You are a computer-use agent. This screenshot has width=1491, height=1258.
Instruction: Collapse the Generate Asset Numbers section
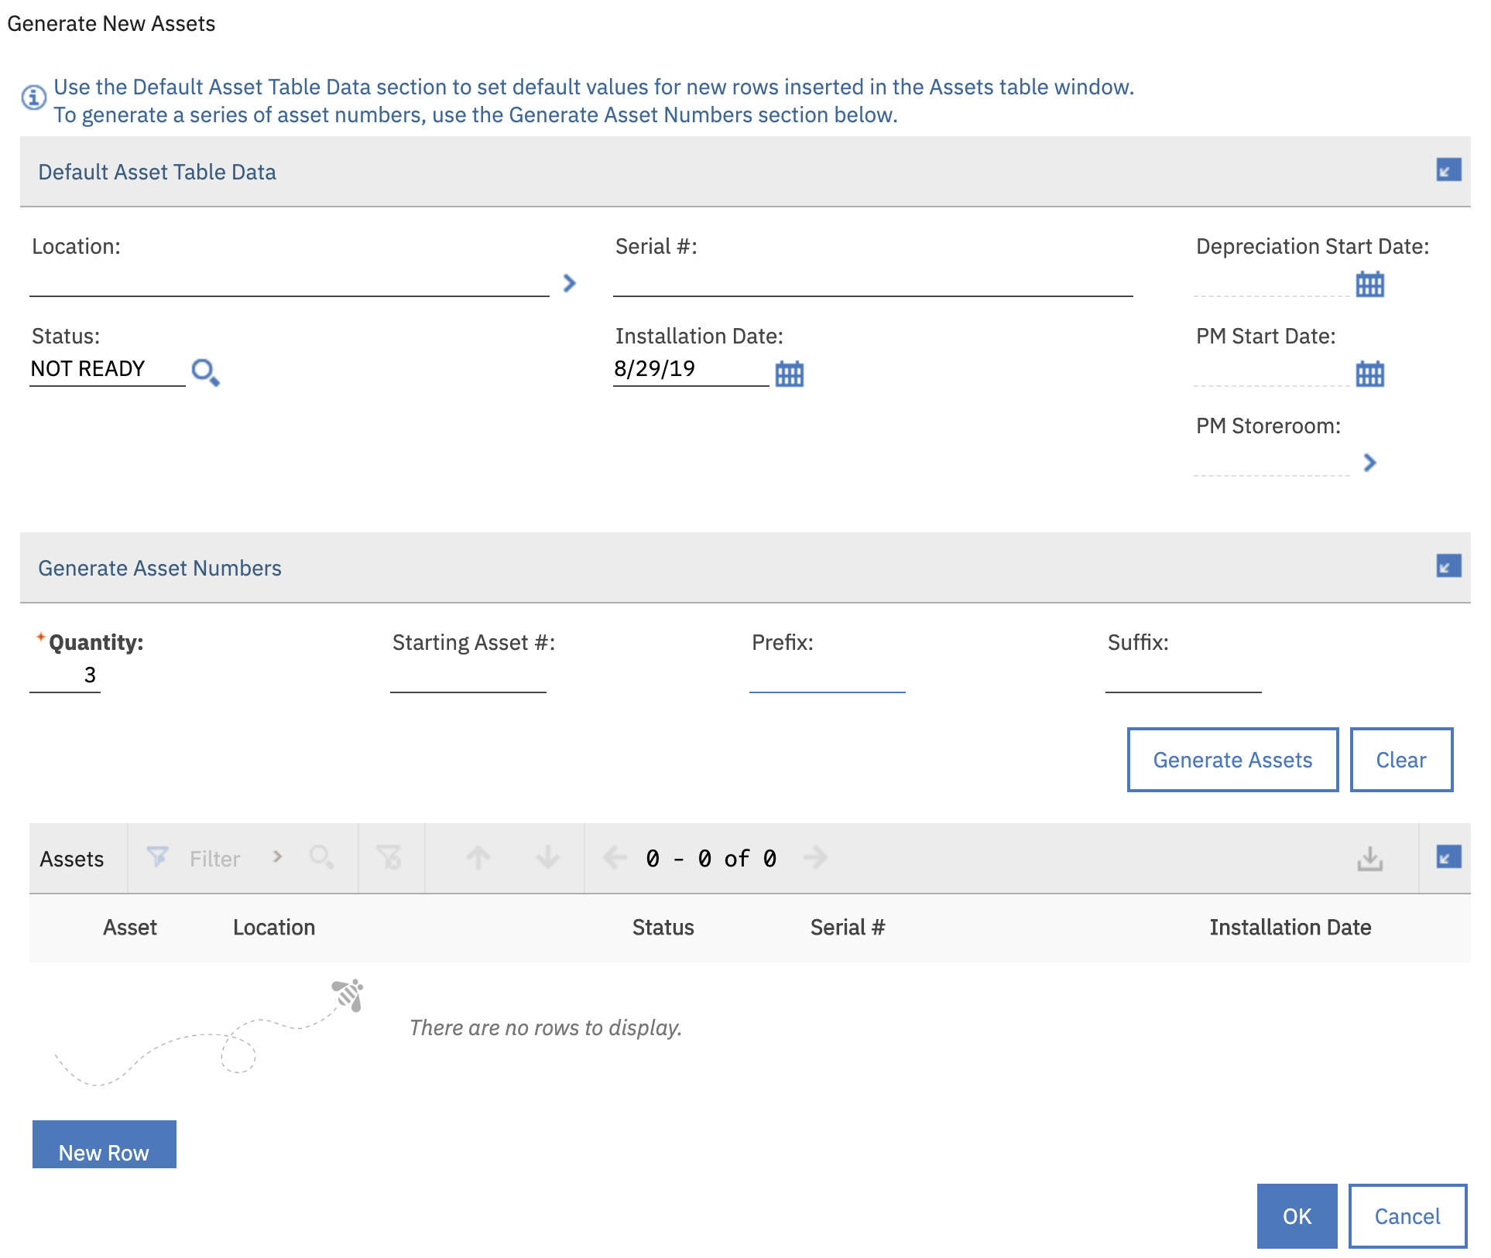point(1448,566)
